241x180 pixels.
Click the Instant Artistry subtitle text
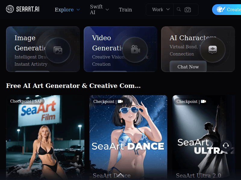[x=31, y=64]
